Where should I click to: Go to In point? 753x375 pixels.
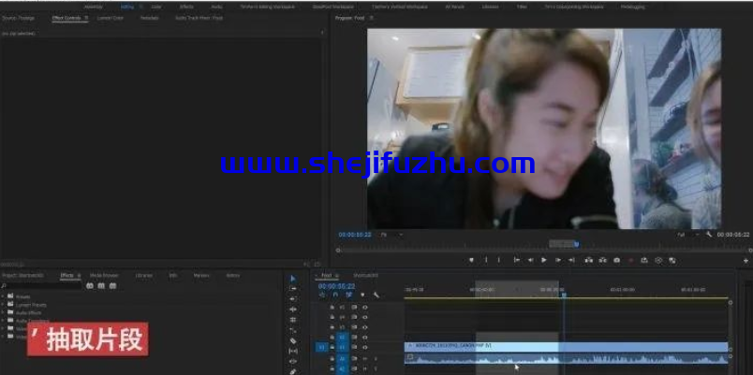tap(517, 260)
